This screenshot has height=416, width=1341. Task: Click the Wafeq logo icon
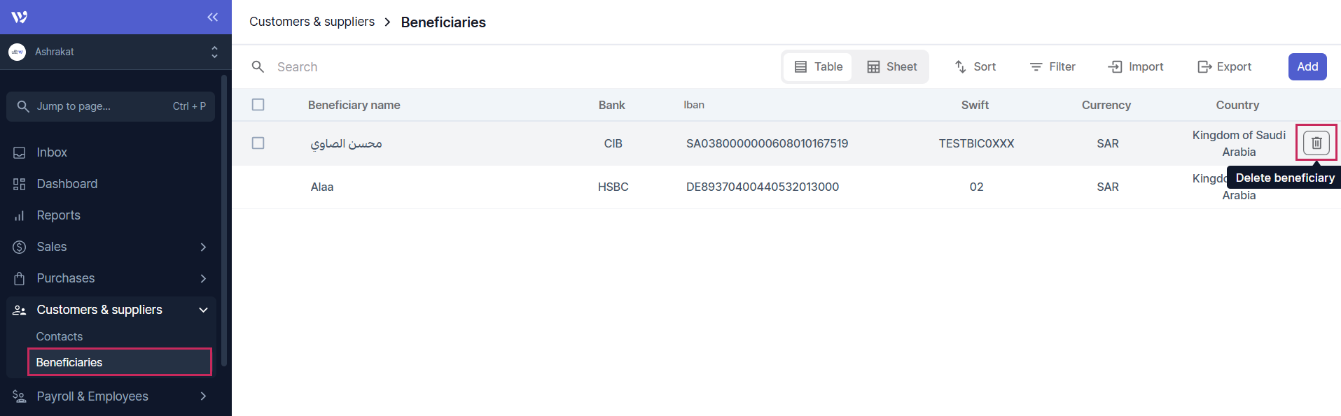coord(20,17)
